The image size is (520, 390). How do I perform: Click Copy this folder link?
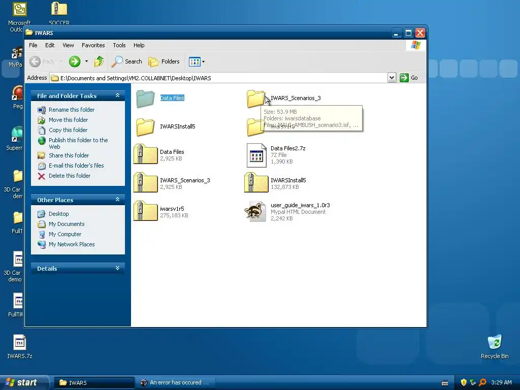coord(68,130)
